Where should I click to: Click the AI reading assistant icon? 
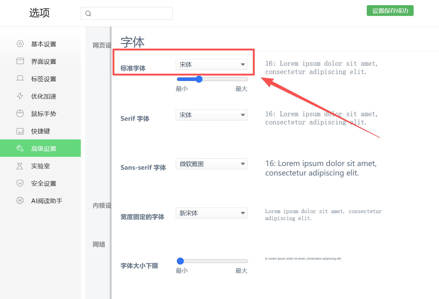coord(20,201)
